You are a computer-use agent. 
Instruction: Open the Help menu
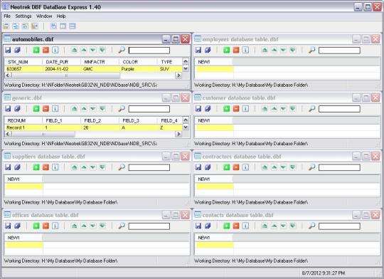[61, 16]
